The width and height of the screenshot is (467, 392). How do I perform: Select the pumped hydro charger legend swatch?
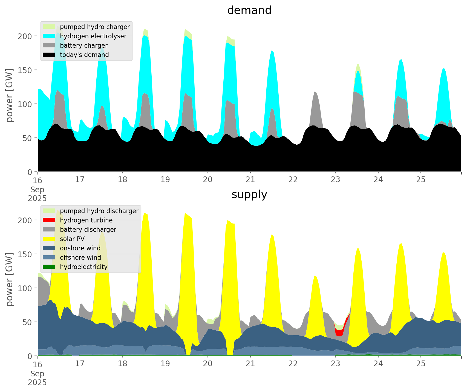[49, 27]
